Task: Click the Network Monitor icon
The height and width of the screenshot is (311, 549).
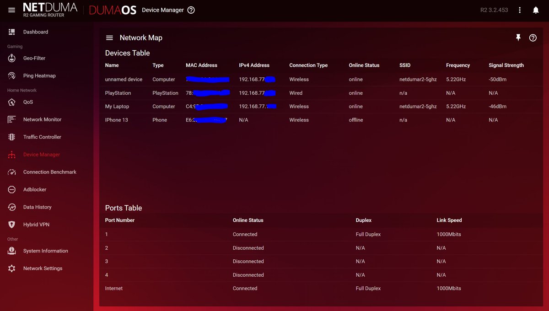Action: coord(12,119)
